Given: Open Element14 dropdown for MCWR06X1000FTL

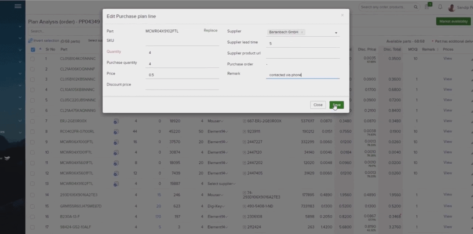Looking at the screenshot, I should coord(218,142).
